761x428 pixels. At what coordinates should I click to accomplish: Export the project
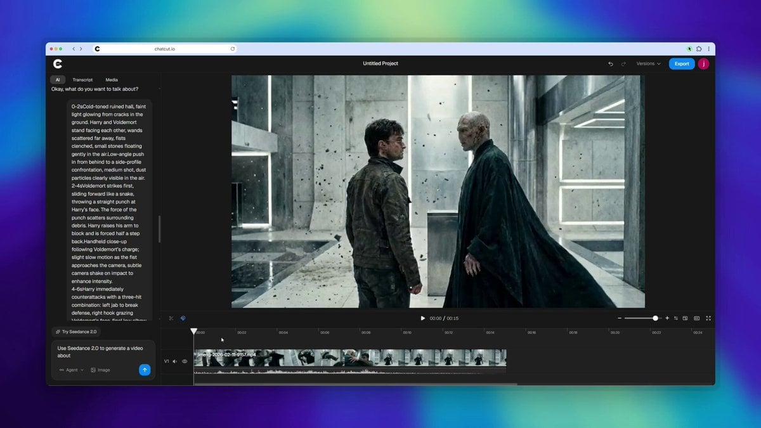pos(682,64)
